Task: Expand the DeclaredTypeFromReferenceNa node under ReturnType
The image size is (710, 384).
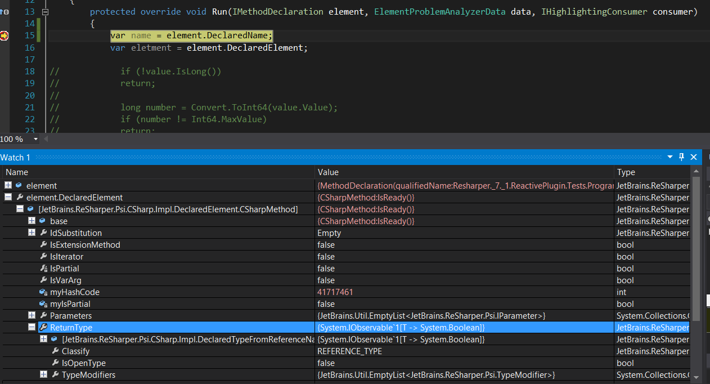Action: pyautogui.click(x=43, y=339)
